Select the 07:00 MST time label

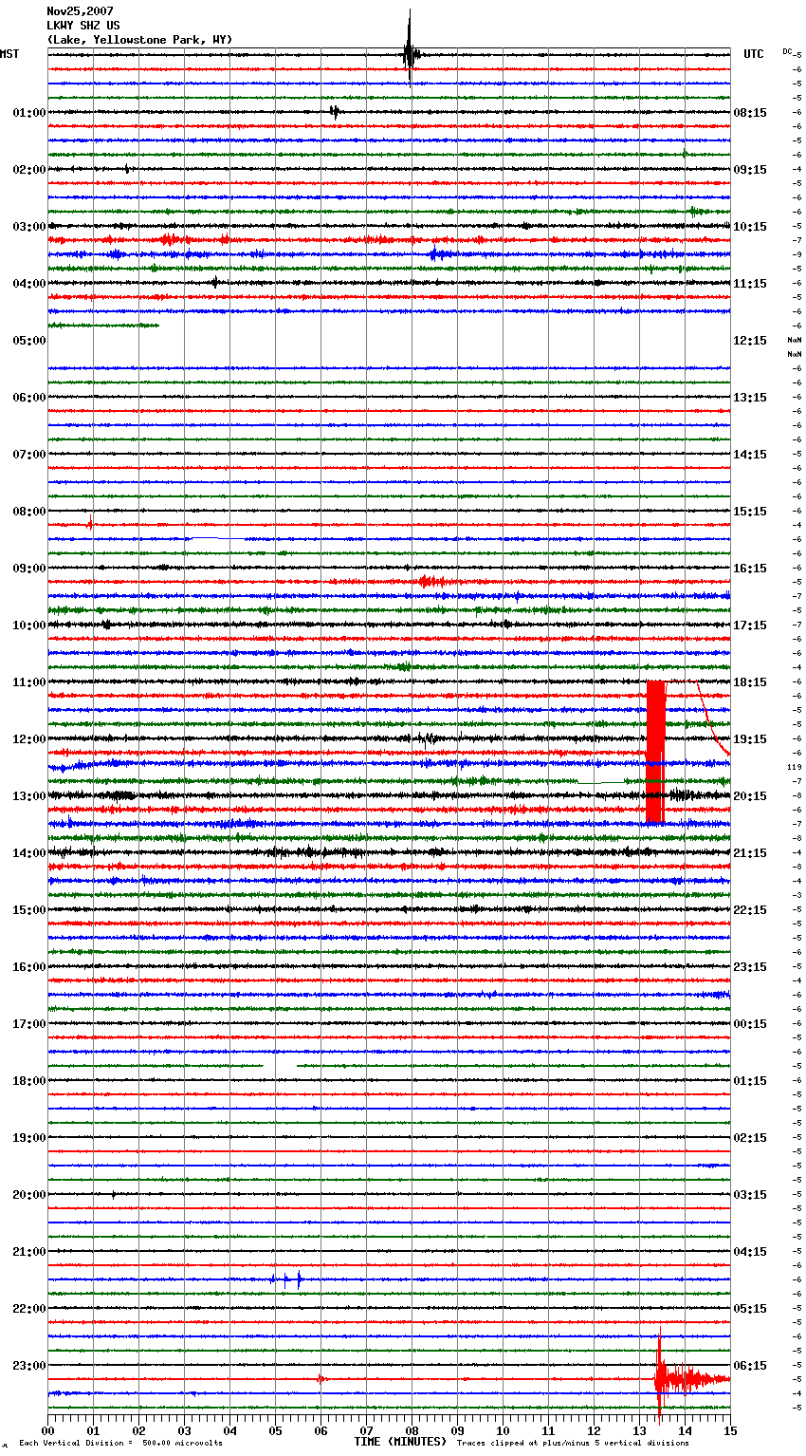coord(29,455)
